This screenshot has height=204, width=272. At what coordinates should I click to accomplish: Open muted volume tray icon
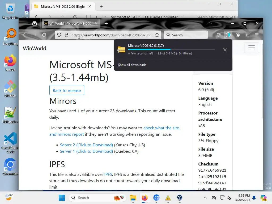(x=229, y=198)
